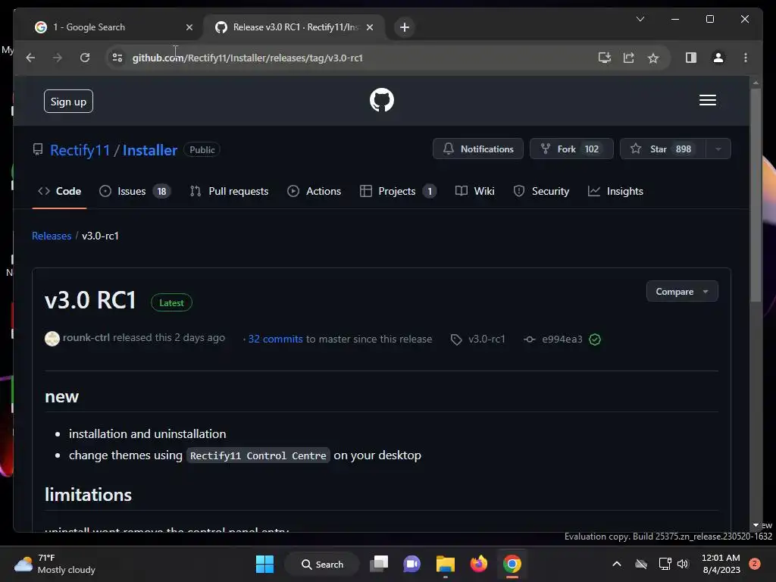
Task: Click the Latest release badge
Action: pos(171,303)
